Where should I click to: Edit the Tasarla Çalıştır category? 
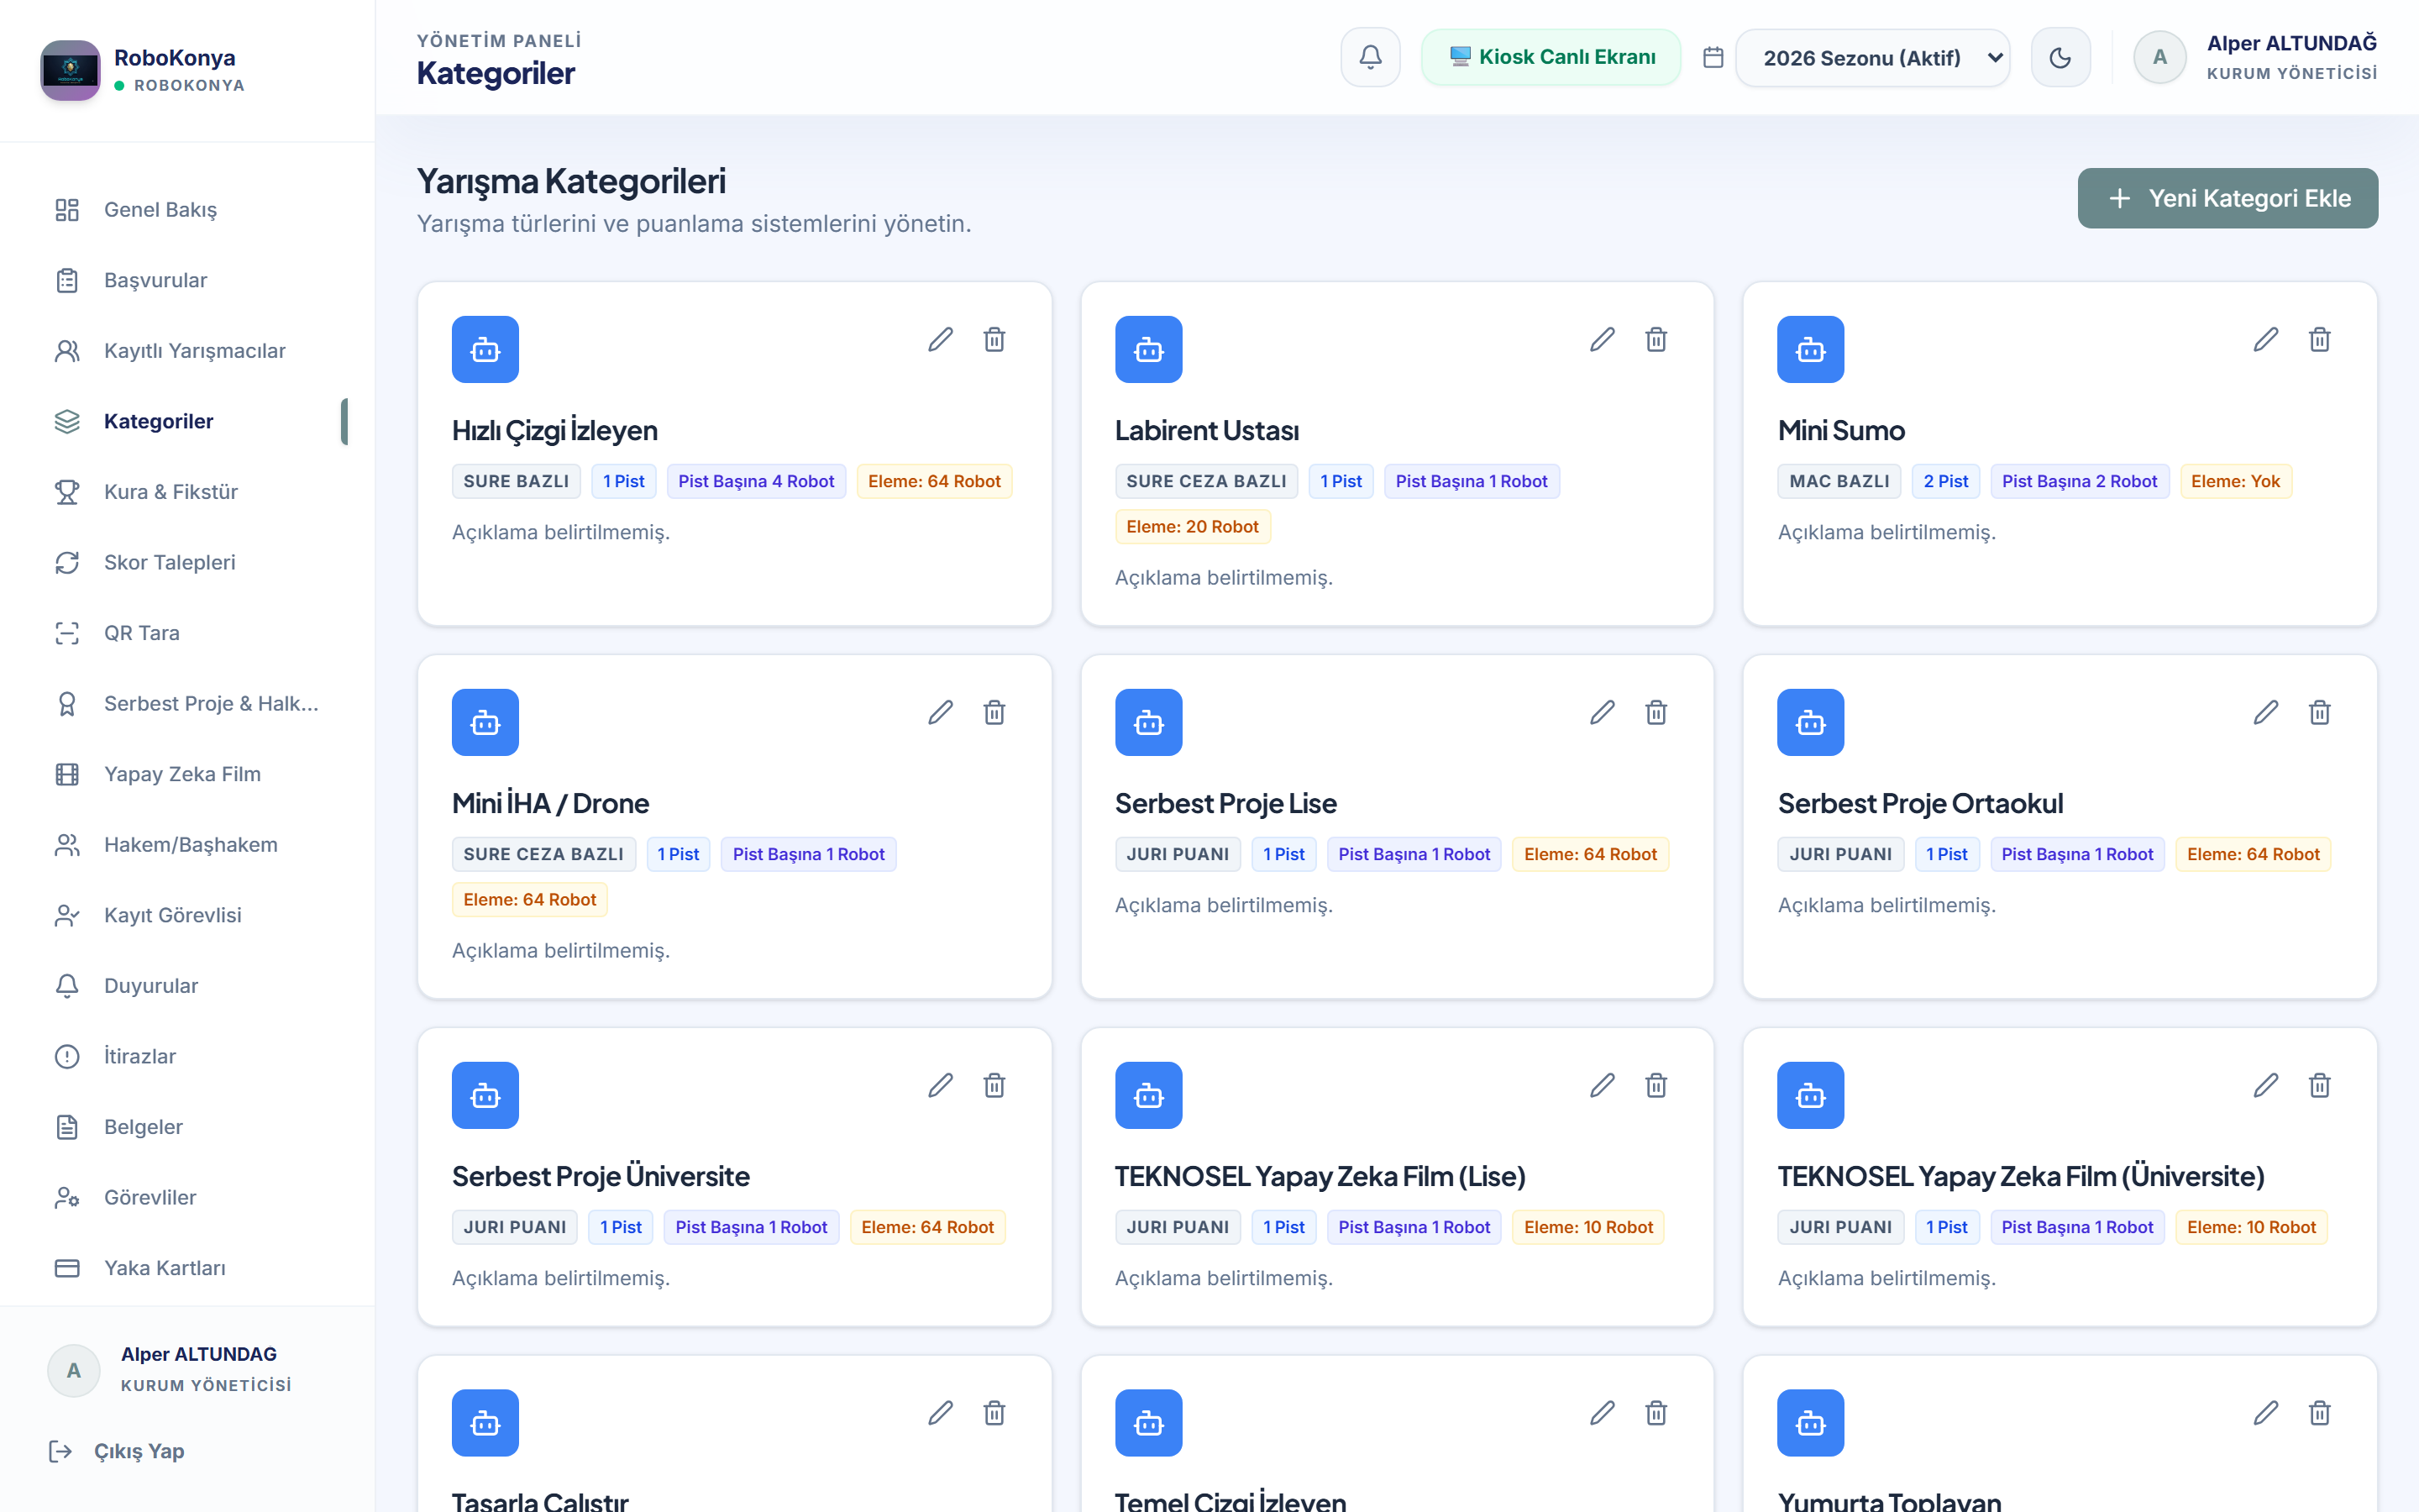(940, 1413)
